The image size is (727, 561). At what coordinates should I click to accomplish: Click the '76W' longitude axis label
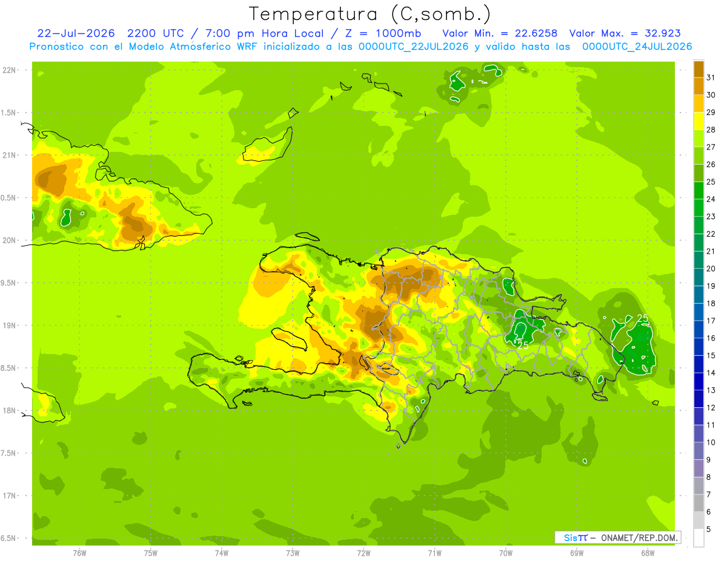pyautogui.click(x=79, y=553)
